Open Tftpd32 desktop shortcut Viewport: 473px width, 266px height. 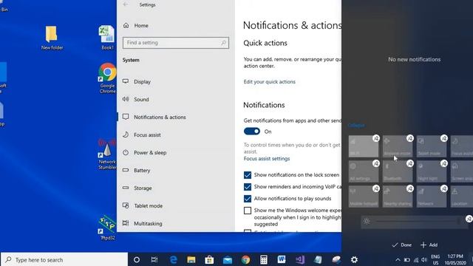(x=107, y=228)
